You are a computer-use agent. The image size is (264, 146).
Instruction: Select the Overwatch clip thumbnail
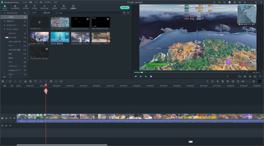[x=80, y=37]
